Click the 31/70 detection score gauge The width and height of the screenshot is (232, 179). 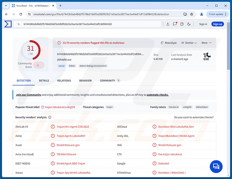click(x=31, y=50)
